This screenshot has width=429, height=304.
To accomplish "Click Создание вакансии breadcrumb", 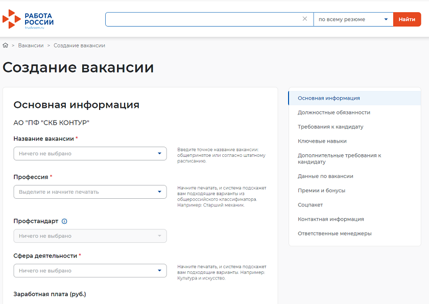I will tap(79, 45).
